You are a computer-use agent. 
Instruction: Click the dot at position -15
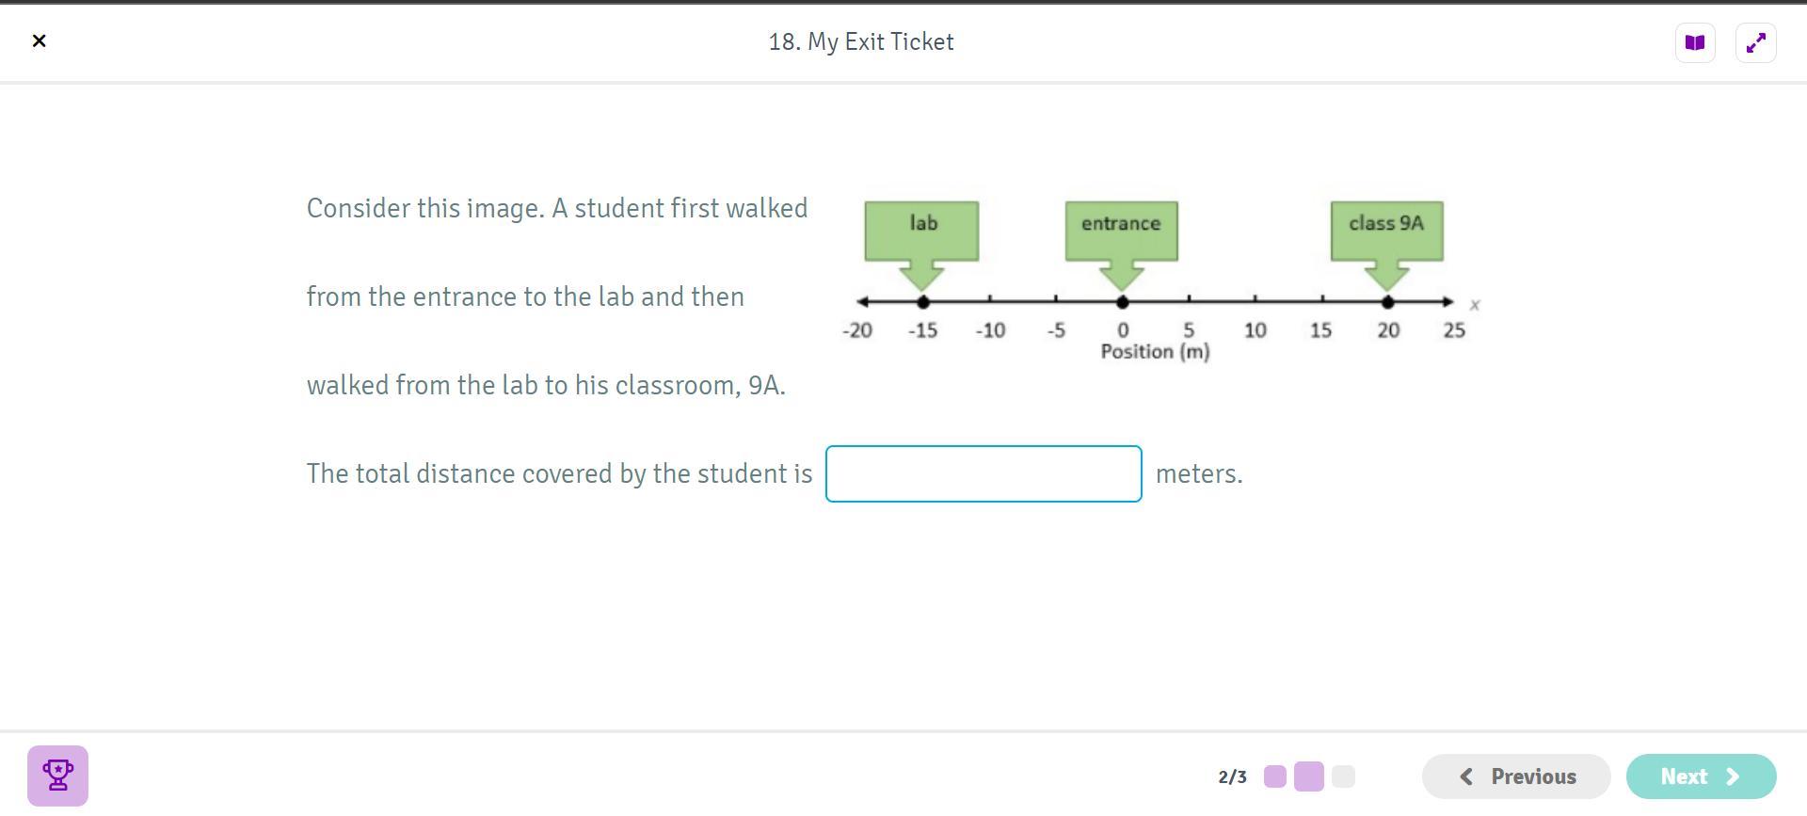click(x=923, y=302)
